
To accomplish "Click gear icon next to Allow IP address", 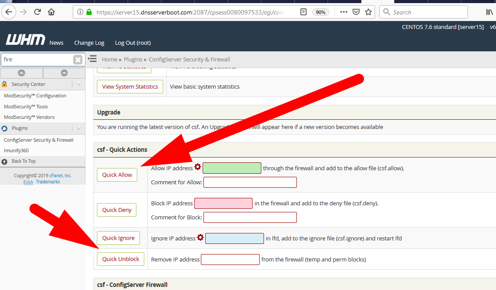I will pyautogui.click(x=198, y=167).
